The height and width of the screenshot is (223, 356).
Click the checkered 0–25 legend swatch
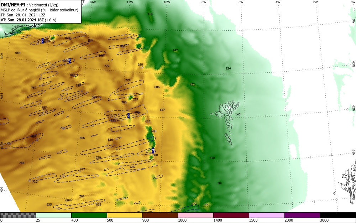18,215
